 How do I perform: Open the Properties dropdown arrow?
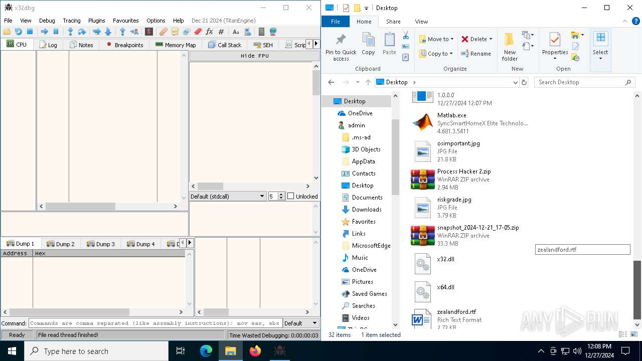pyautogui.click(x=555, y=59)
